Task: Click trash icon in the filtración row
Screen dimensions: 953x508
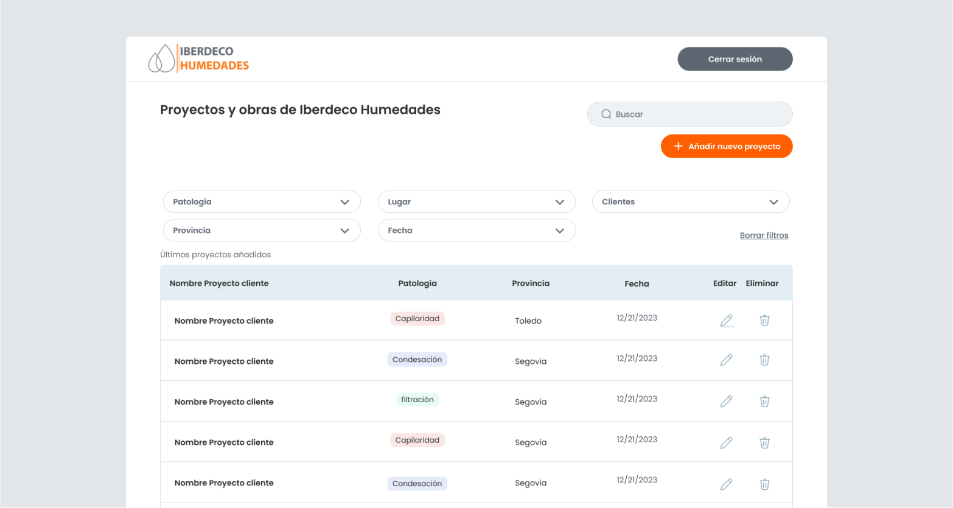Action: coord(764,402)
